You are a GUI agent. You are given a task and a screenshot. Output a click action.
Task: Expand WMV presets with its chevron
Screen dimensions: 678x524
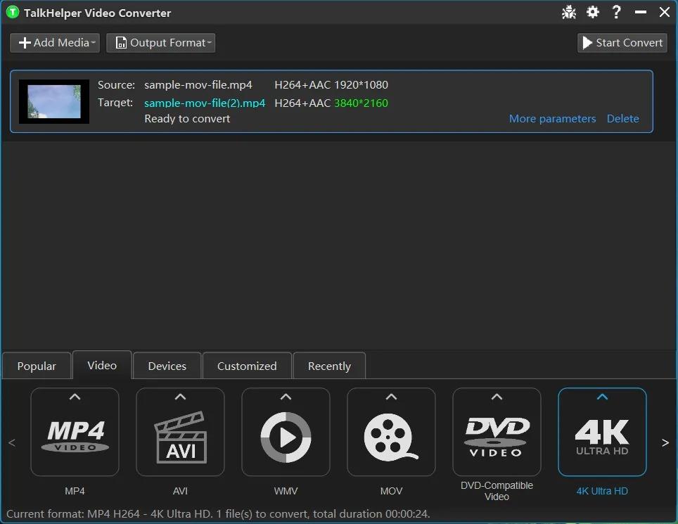pos(286,397)
